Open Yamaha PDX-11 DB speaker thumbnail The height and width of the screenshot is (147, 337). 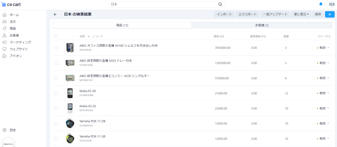[x=70, y=123]
